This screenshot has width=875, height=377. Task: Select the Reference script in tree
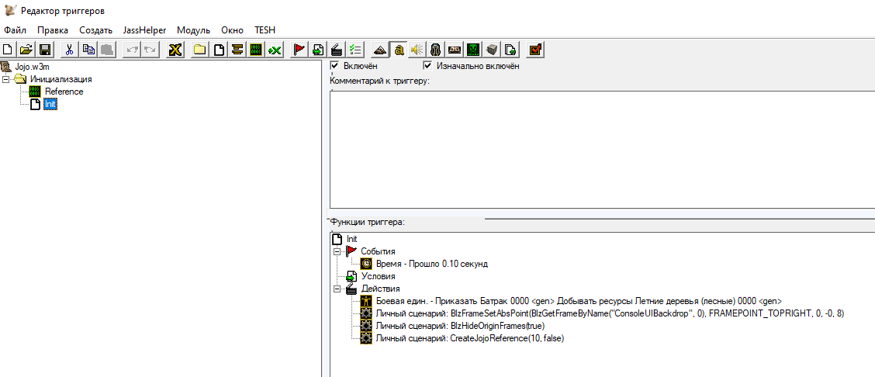click(x=64, y=92)
